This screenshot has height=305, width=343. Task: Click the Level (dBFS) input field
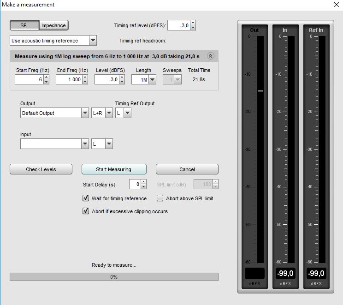click(107, 79)
